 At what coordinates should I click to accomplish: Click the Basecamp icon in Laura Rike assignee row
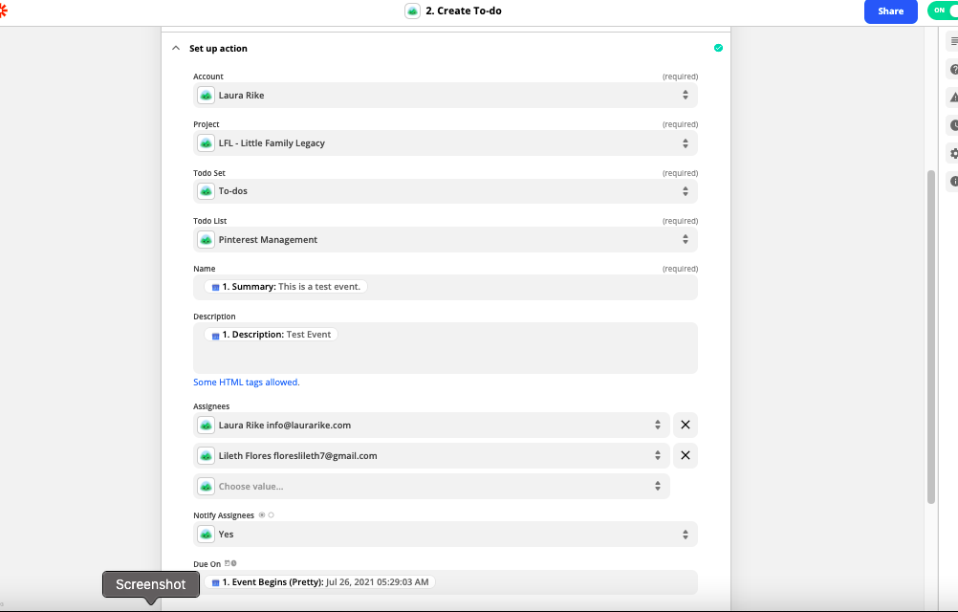tap(206, 426)
